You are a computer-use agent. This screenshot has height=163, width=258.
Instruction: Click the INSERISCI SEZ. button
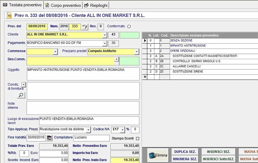pos(219,152)
